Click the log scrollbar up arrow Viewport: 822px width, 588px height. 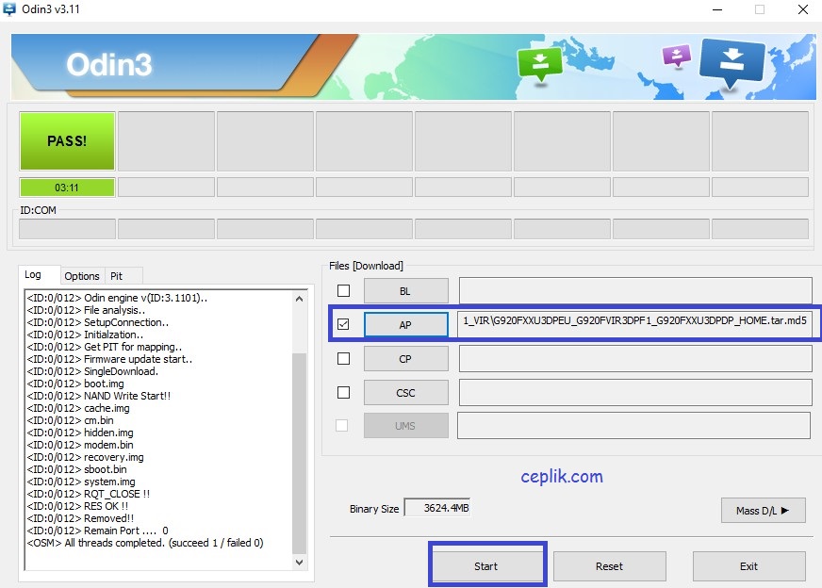[x=299, y=299]
